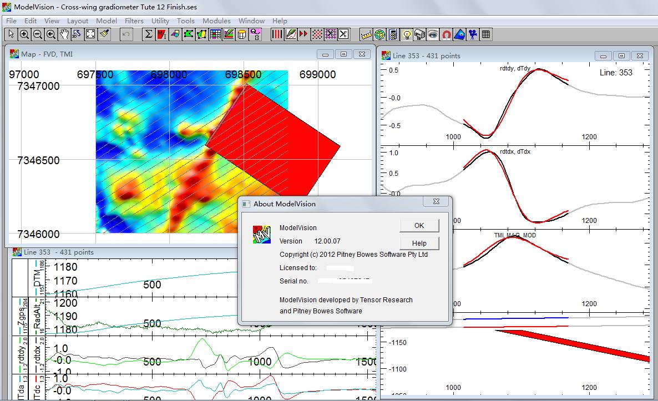Open the Help menu

[280, 21]
